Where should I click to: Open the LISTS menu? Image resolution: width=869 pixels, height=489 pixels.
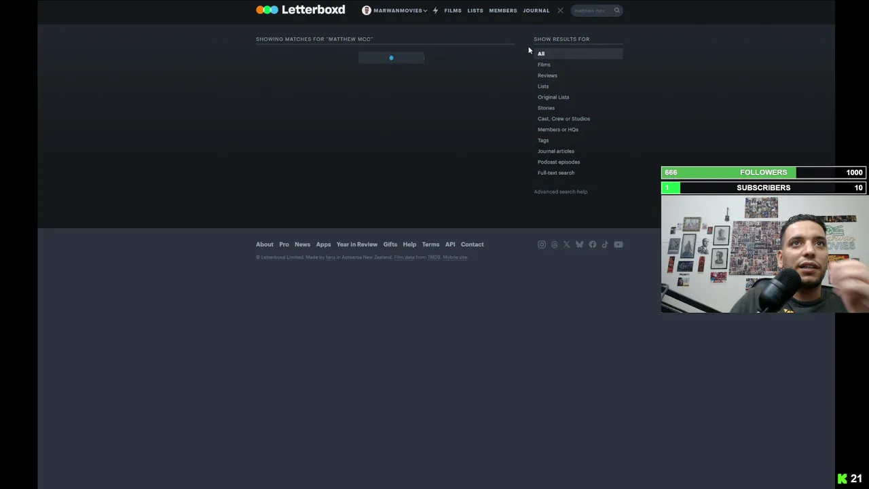(475, 10)
